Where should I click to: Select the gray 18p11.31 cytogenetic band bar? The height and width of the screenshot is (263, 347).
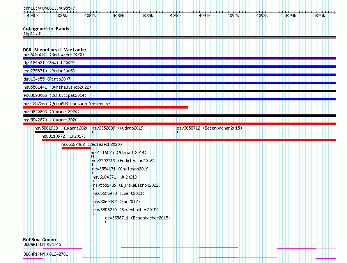coord(179,38)
